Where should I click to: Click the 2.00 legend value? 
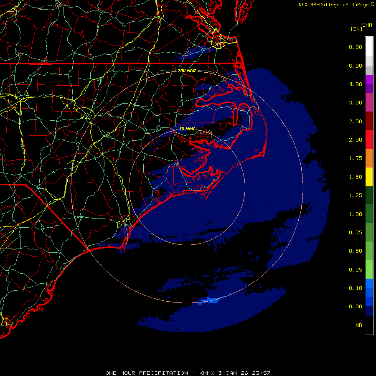point(356,140)
